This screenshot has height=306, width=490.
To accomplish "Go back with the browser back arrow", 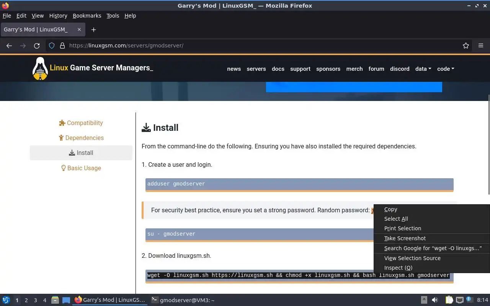I will point(9,46).
